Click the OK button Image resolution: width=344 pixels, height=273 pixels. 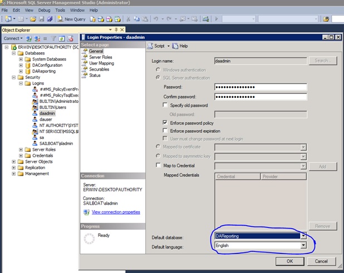tap(289, 261)
